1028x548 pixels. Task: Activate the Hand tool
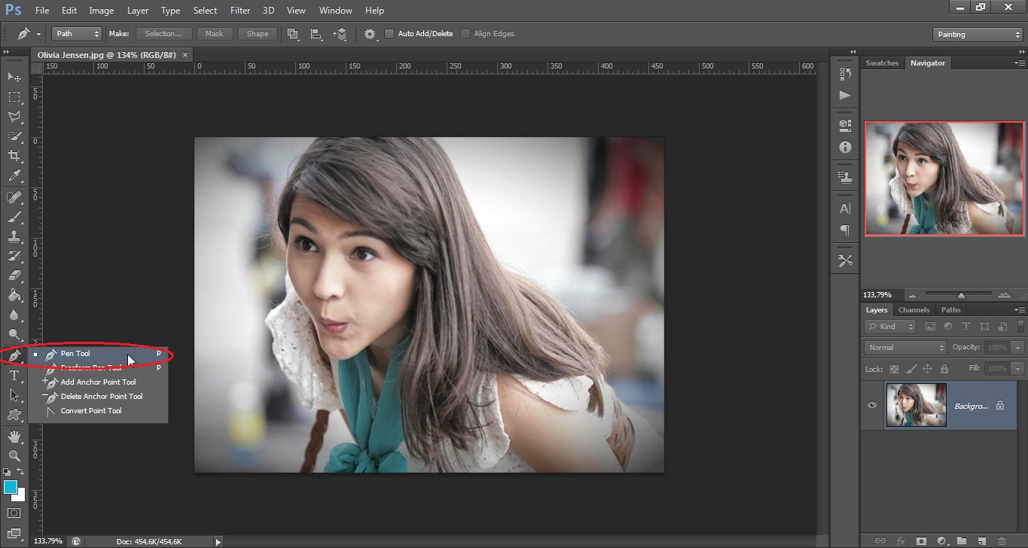[x=14, y=436]
